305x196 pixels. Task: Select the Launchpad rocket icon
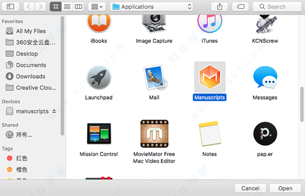point(99,78)
